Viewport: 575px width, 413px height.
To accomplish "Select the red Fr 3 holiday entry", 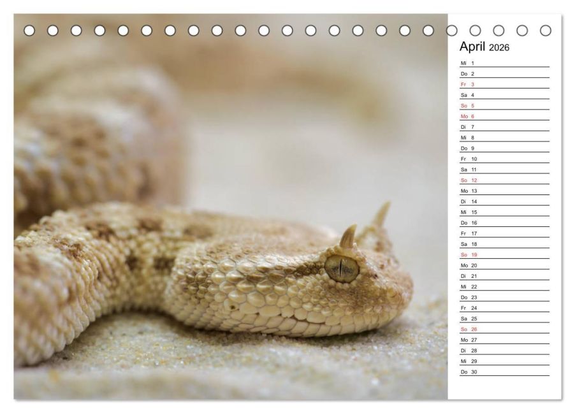I will 504,84.
